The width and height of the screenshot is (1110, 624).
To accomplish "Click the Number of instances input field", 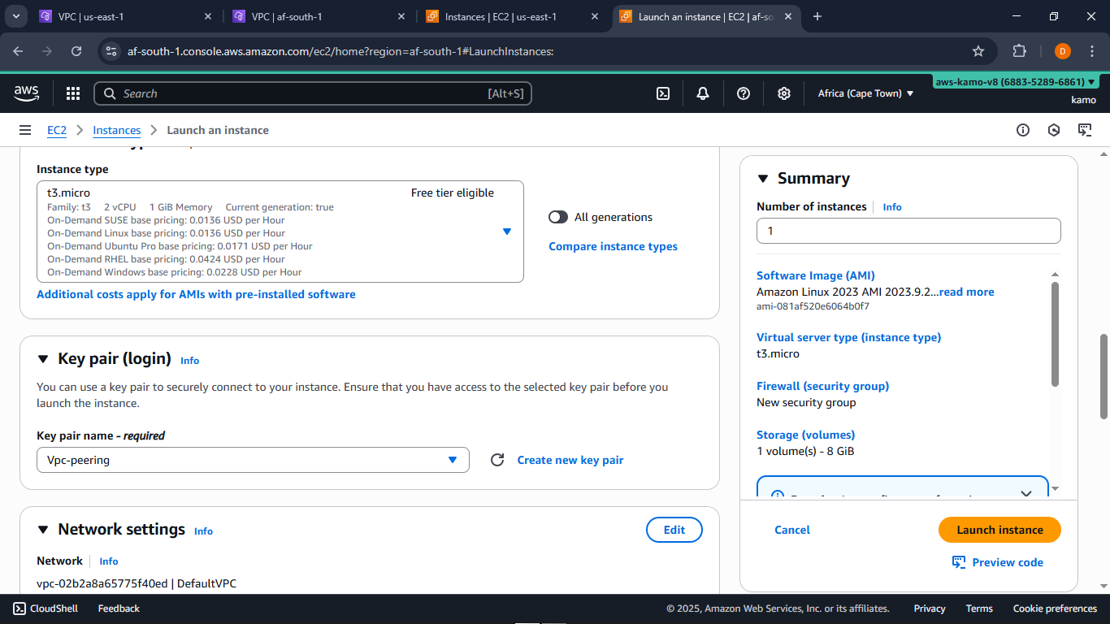I will 908,231.
